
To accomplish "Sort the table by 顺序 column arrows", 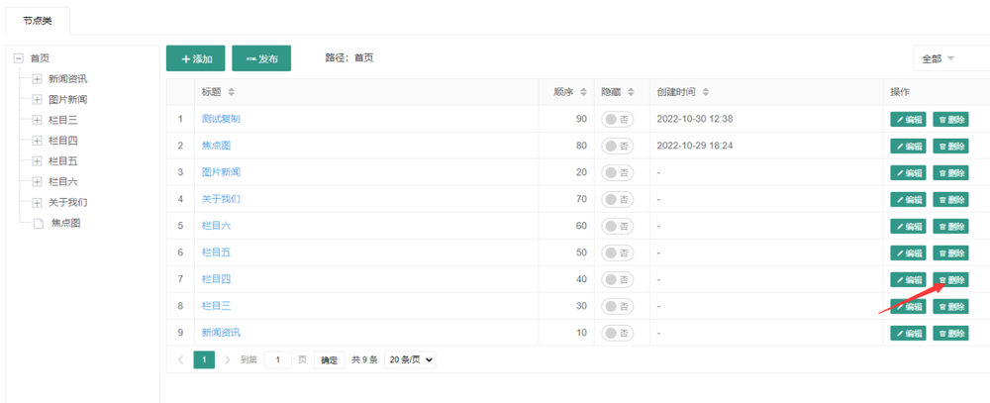I will (584, 92).
